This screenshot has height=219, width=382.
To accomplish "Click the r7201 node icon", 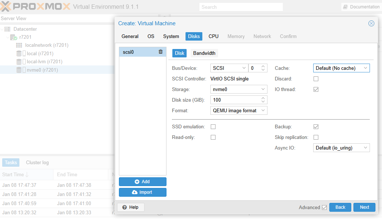I will (x=14, y=37).
